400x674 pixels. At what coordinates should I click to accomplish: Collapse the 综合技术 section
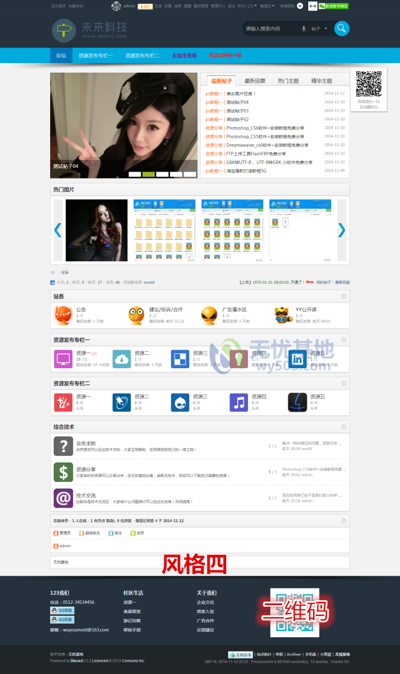click(x=344, y=427)
